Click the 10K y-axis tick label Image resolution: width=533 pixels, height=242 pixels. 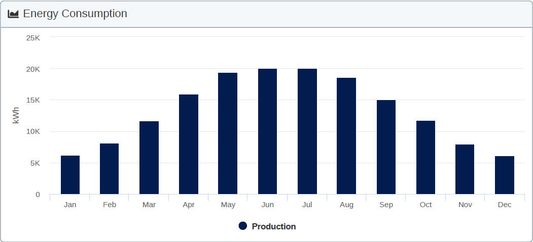tap(33, 131)
